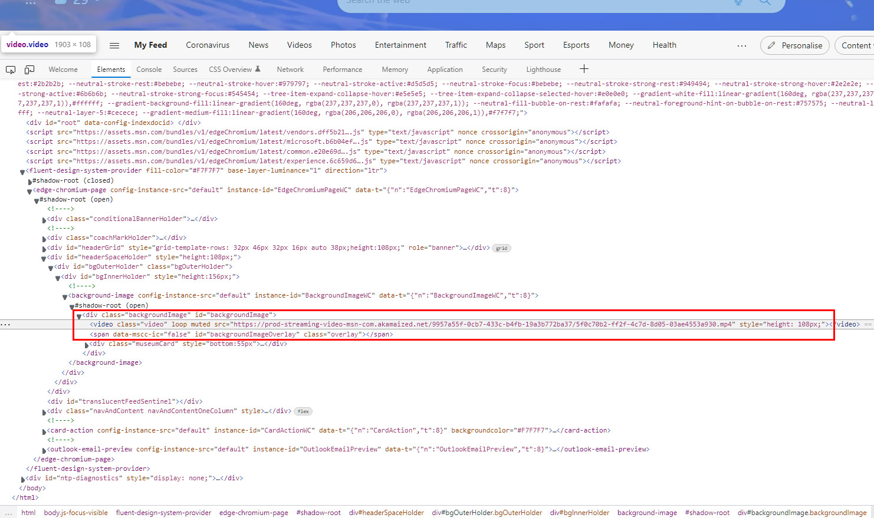The width and height of the screenshot is (874, 518).
Task: Collapse the background-image element node
Action: tap(65, 296)
